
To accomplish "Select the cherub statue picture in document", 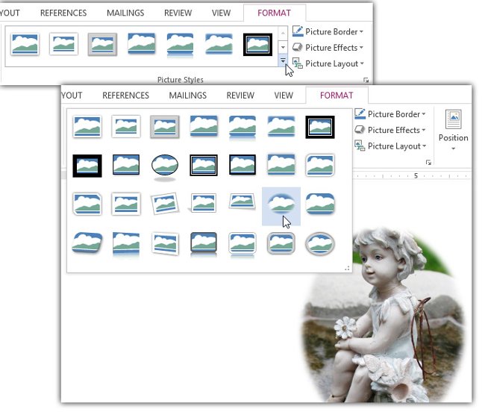I will pyautogui.click(x=384, y=314).
